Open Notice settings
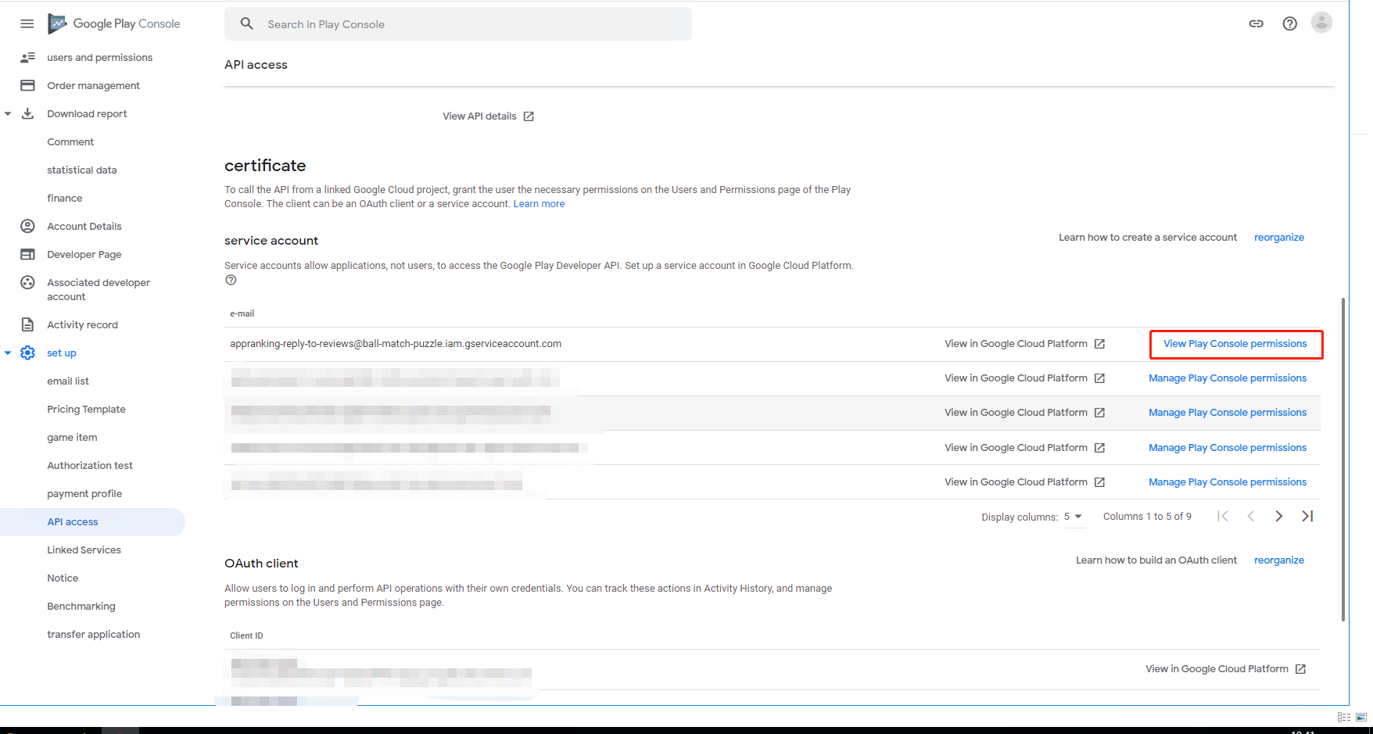 (x=63, y=578)
